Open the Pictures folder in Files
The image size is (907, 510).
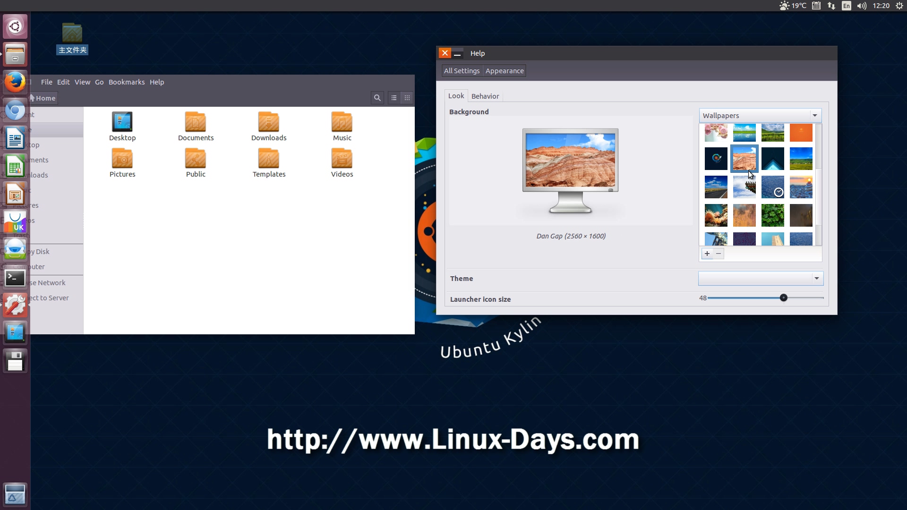click(x=122, y=163)
